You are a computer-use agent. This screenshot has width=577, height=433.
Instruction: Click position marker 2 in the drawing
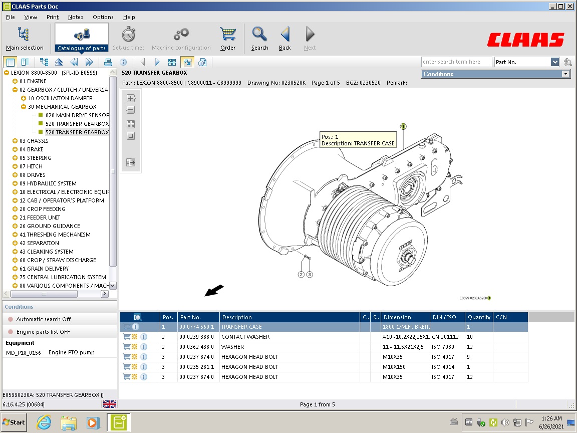pos(301,274)
